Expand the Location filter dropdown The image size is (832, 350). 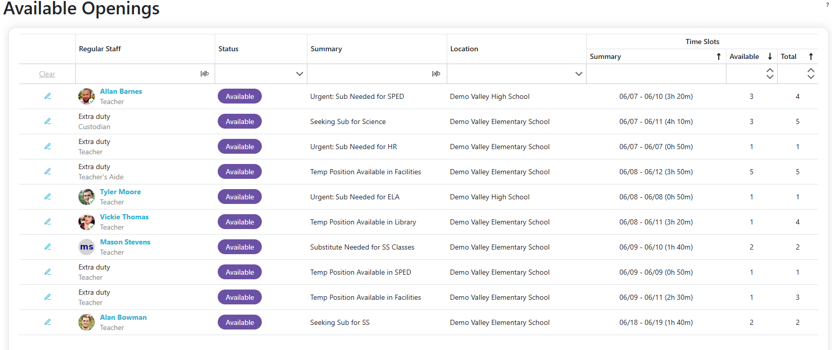(x=579, y=74)
